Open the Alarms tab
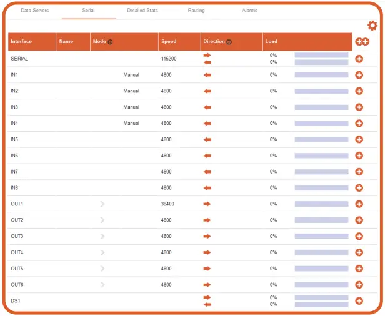Image resolution: width=385 pixels, height=316 pixels. tap(249, 11)
